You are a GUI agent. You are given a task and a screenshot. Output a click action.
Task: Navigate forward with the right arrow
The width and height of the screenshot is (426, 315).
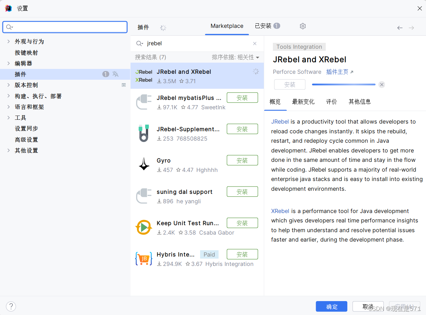coord(411,28)
